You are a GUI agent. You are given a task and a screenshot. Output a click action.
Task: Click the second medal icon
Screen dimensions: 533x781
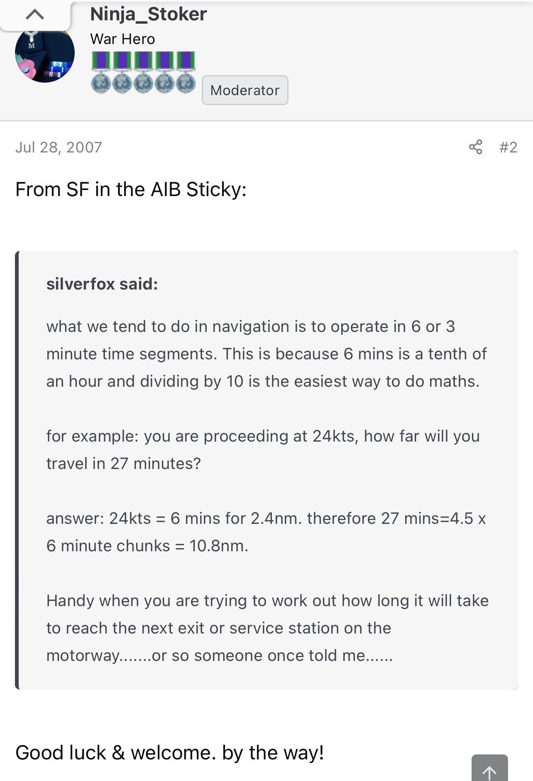click(x=122, y=72)
